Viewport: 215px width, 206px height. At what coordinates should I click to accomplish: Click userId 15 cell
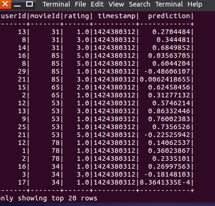click(x=22, y=88)
